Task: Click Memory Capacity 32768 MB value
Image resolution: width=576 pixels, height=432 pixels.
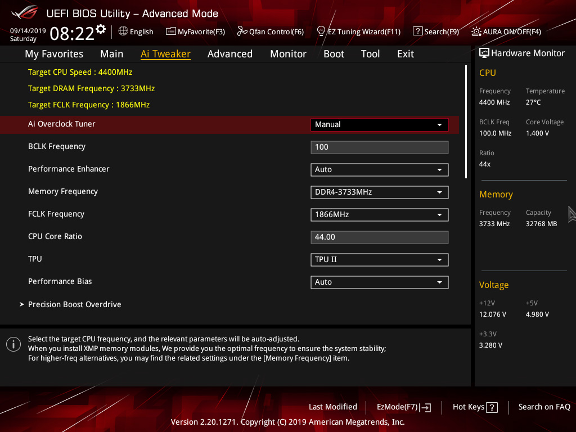Action: 541,224
